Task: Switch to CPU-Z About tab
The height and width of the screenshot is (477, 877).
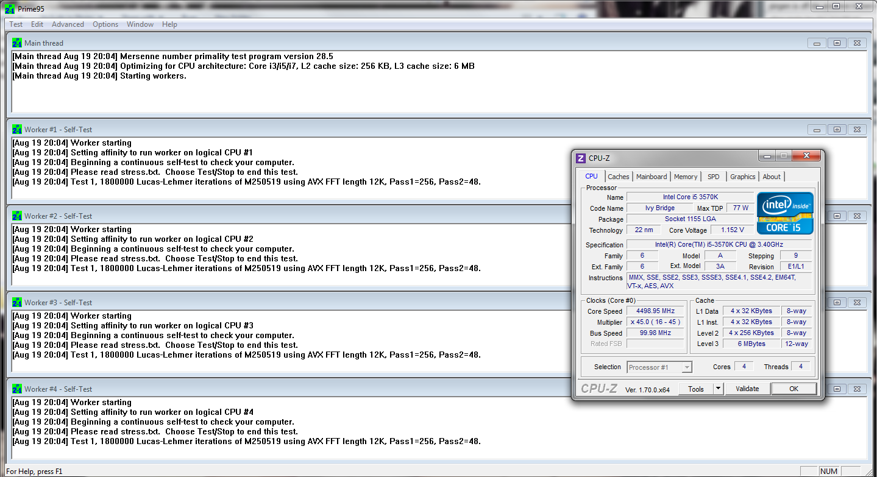Action: 772,177
